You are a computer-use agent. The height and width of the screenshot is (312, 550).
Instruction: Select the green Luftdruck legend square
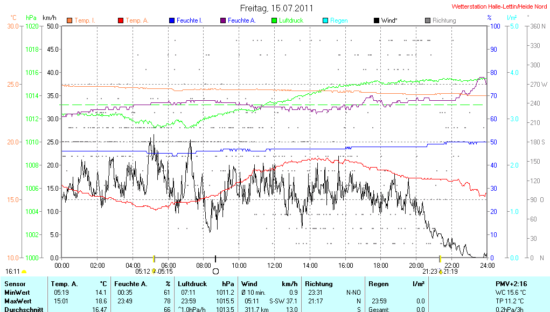(x=274, y=20)
